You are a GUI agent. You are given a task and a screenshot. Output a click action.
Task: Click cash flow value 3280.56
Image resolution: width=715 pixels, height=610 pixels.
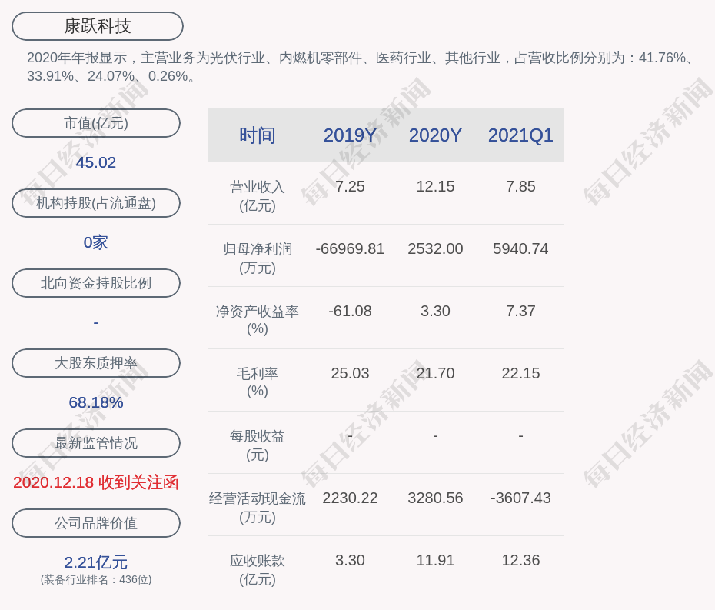435,498
